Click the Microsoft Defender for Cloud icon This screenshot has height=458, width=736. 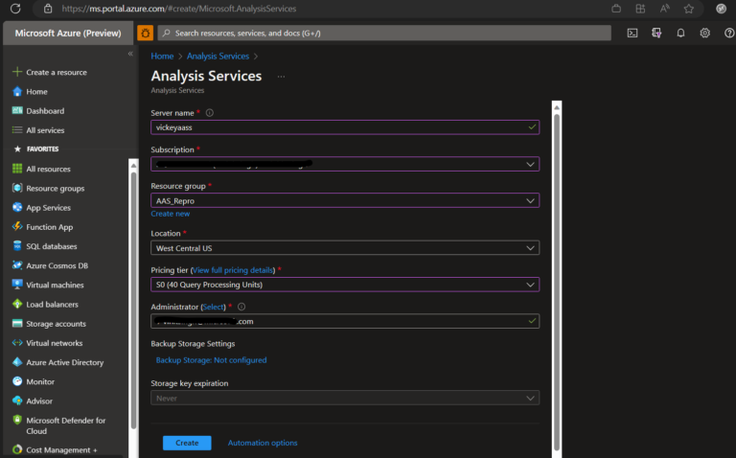[x=17, y=420]
